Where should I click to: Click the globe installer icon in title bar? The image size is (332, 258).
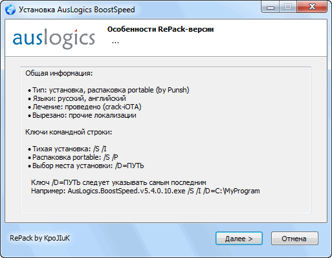click(x=10, y=10)
